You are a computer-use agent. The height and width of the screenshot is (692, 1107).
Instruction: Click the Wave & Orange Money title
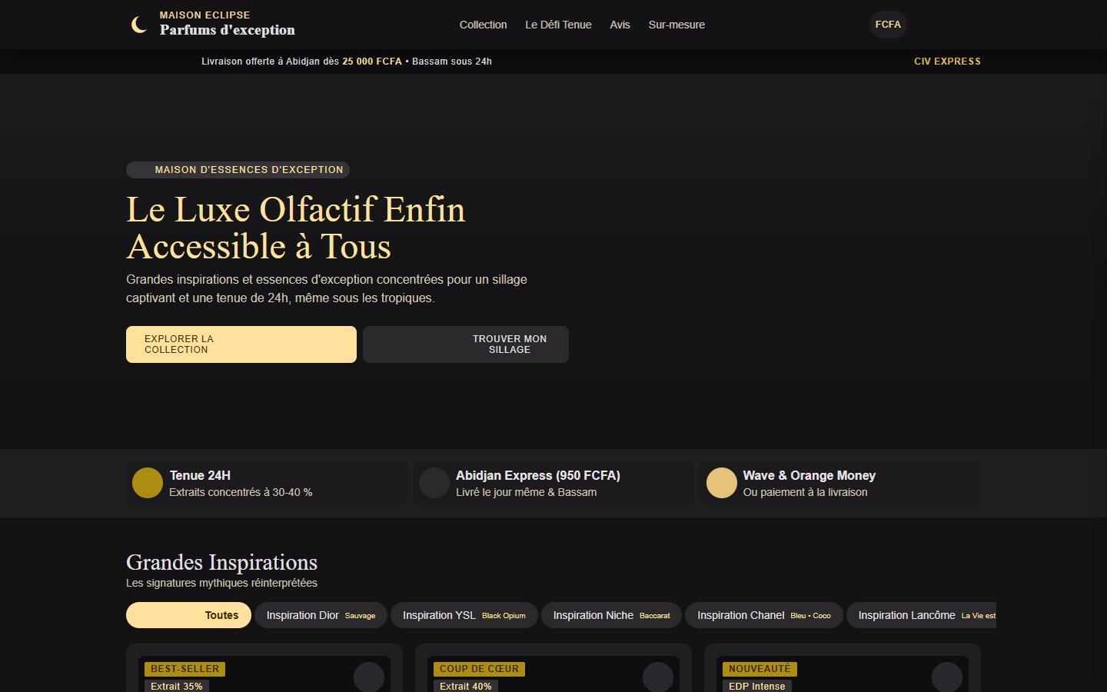click(x=809, y=475)
